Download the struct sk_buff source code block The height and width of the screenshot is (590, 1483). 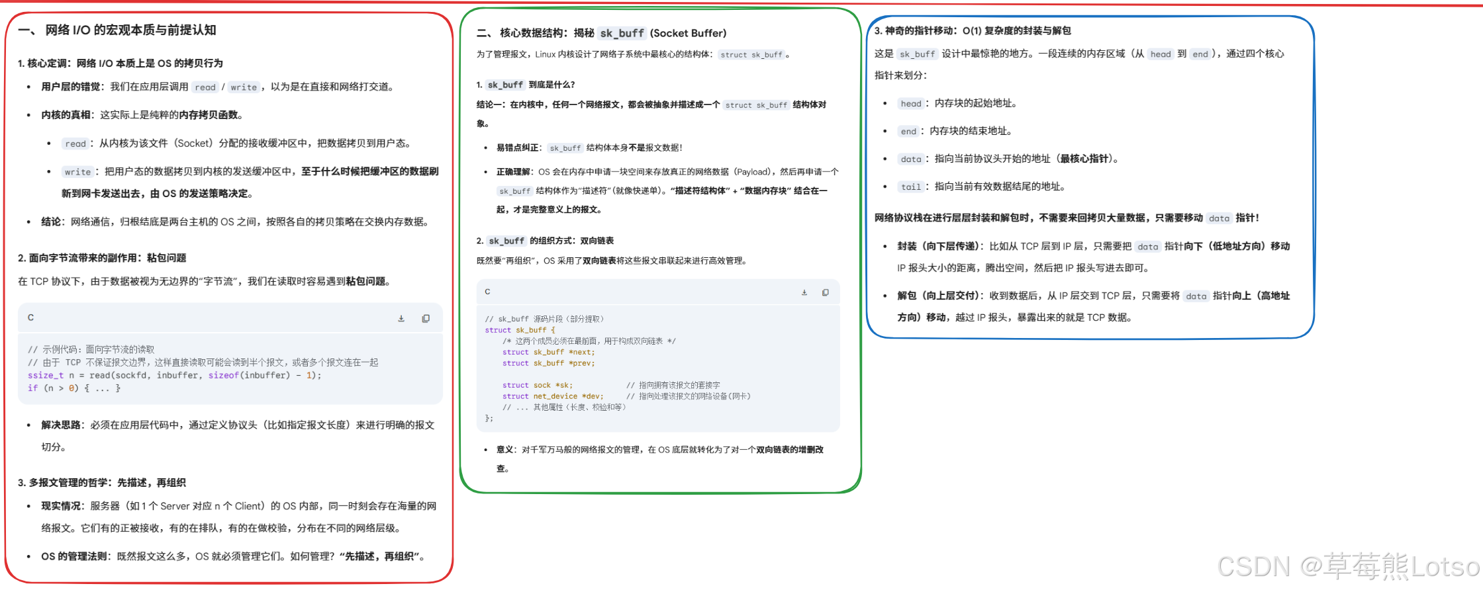804,292
